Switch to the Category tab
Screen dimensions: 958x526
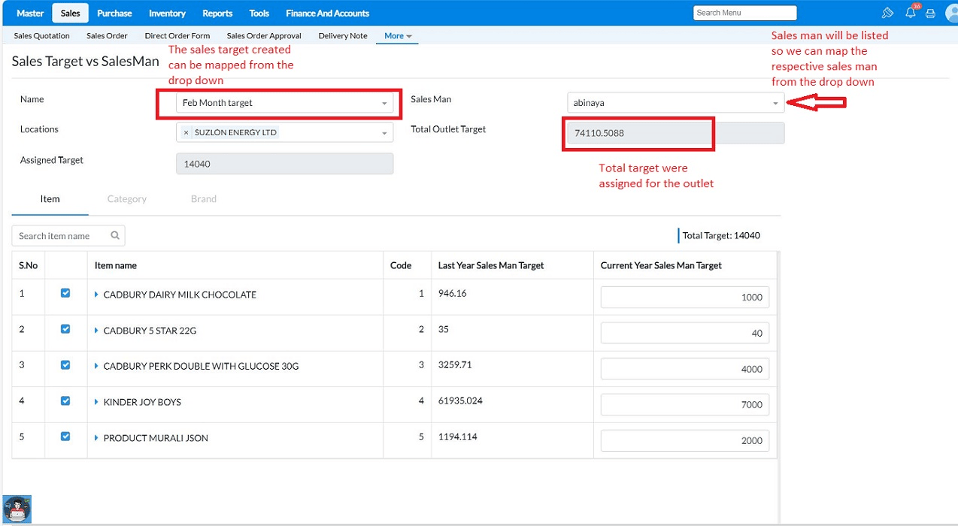(x=126, y=199)
